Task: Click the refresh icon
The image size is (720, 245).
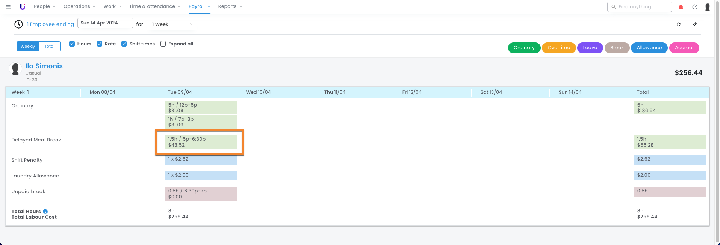Action: pos(679,24)
